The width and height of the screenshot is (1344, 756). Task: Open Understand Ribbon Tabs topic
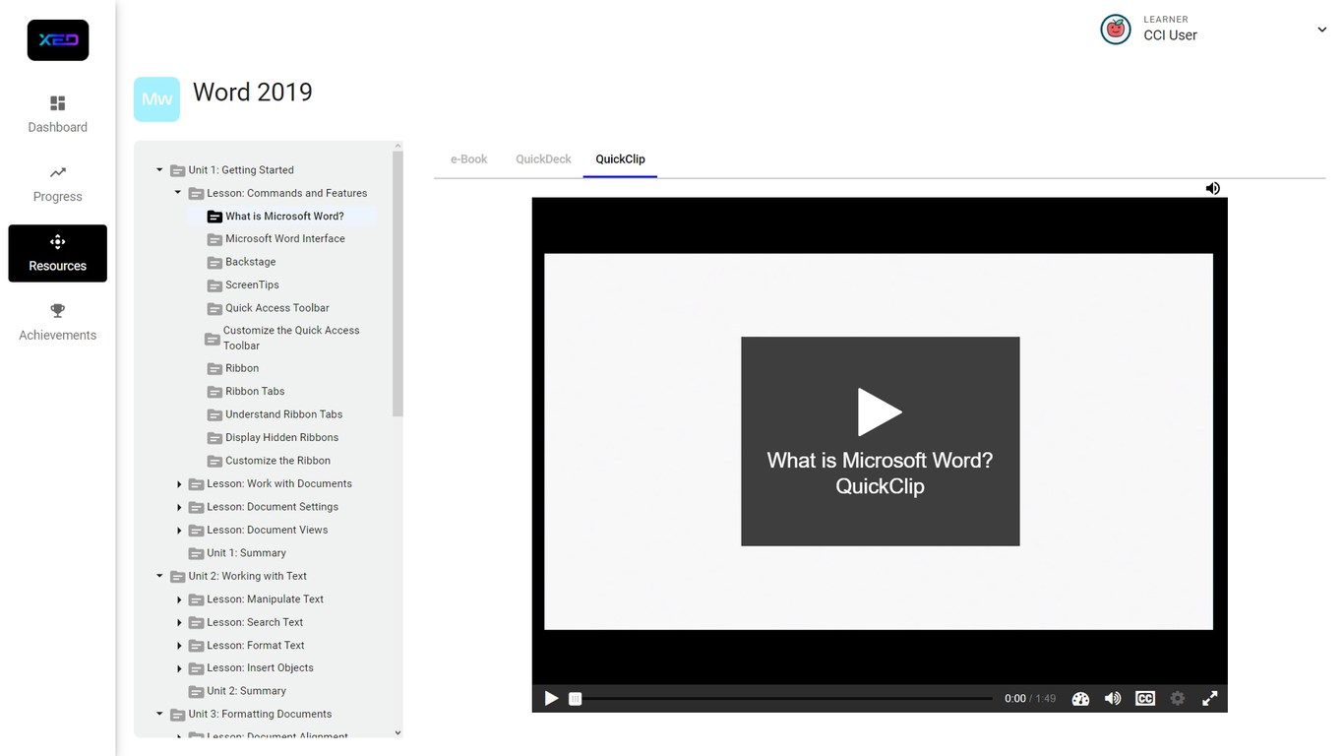click(283, 414)
